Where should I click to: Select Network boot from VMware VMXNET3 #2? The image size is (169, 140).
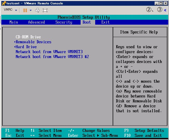click(52, 57)
